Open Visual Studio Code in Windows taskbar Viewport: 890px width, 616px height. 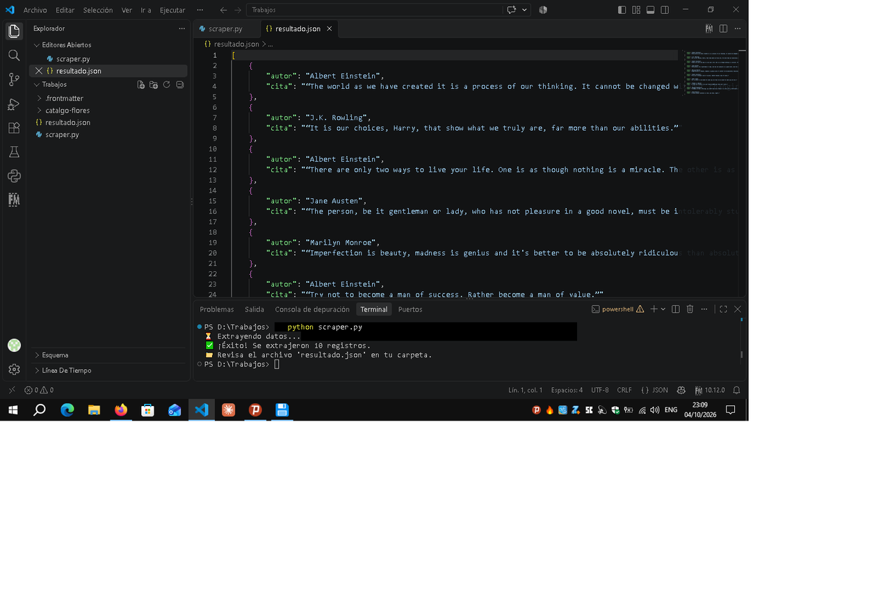pos(202,410)
